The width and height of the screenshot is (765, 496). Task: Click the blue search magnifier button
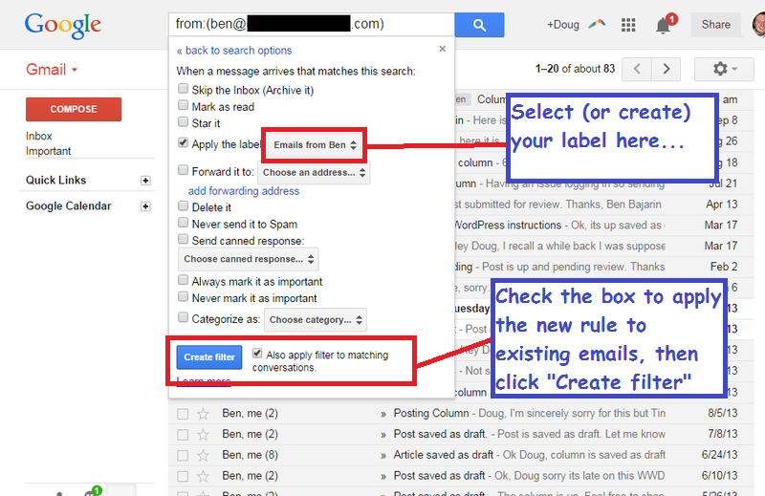[x=479, y=25]
